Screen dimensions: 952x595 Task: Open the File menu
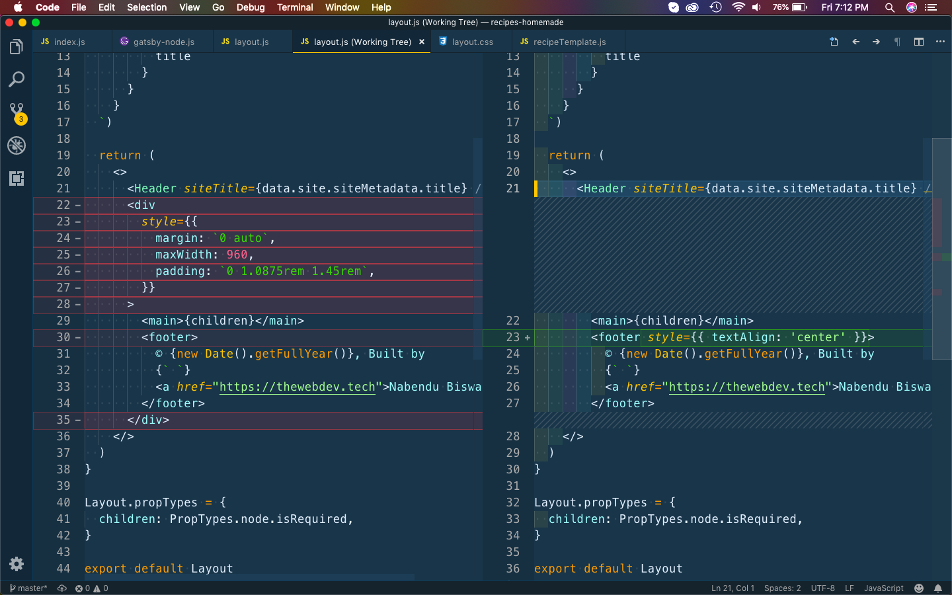[x=79, y=7]
